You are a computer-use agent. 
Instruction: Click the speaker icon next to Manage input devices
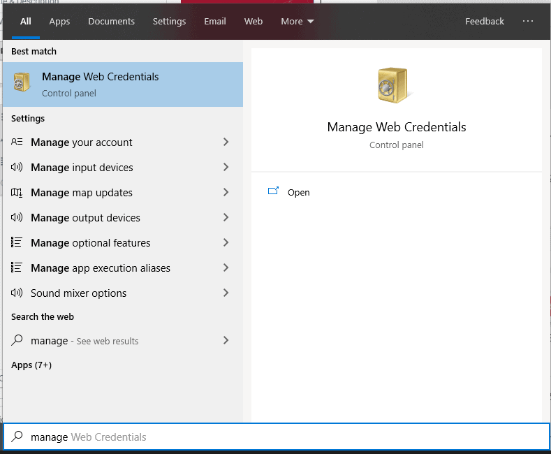pyautogui.click(x=17, y=168)
